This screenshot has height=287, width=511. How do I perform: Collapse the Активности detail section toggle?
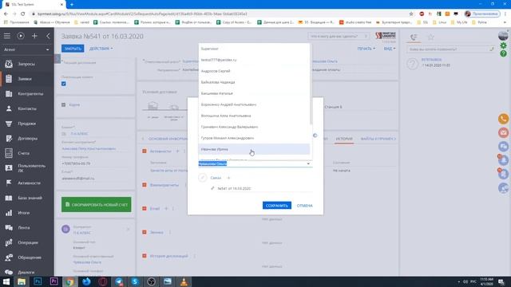[145, 151]
